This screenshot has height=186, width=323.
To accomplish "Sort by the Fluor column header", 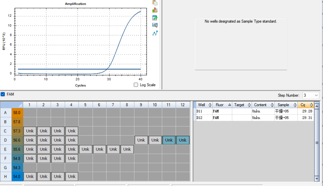I will pyautogui.click(x=222, y=105).
